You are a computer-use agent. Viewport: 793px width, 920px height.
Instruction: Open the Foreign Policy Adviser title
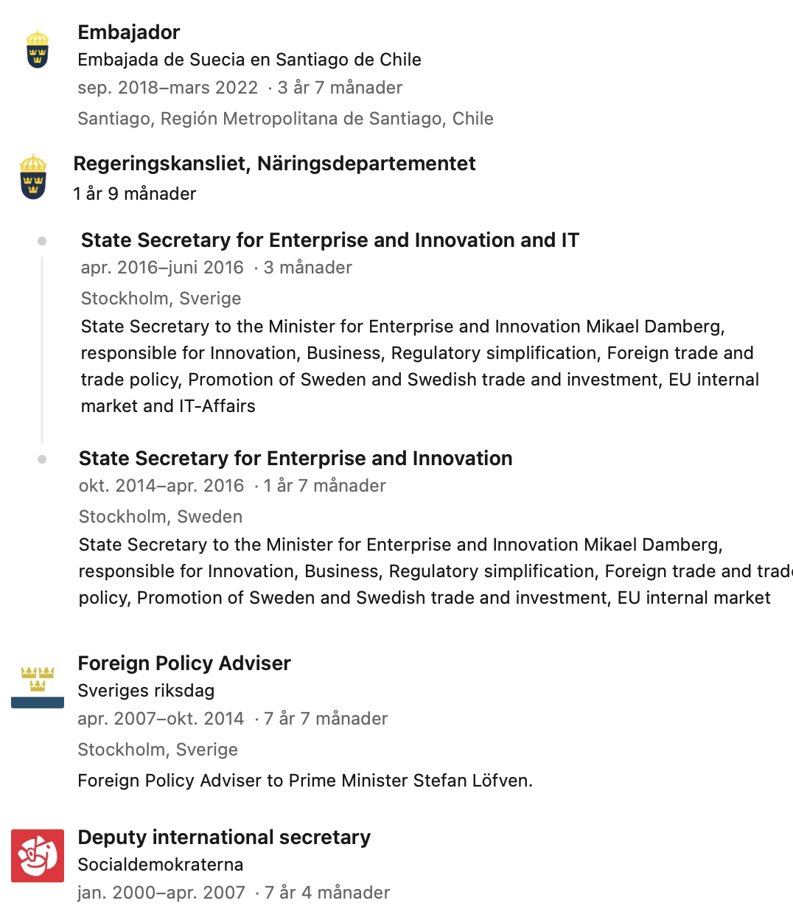pyautogui.click(x=184, y=663)
